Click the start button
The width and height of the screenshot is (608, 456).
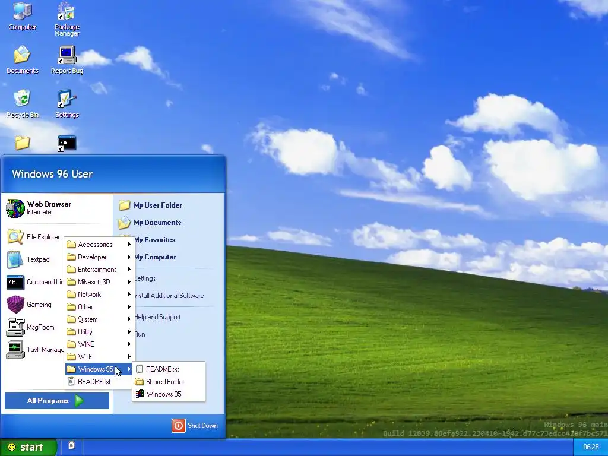[28, 447]
